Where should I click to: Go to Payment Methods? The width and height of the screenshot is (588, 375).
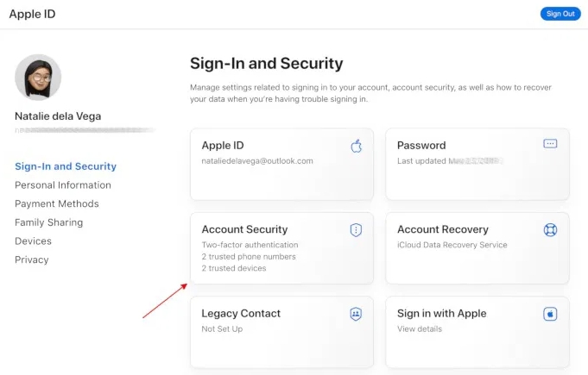tap(57, 204)
